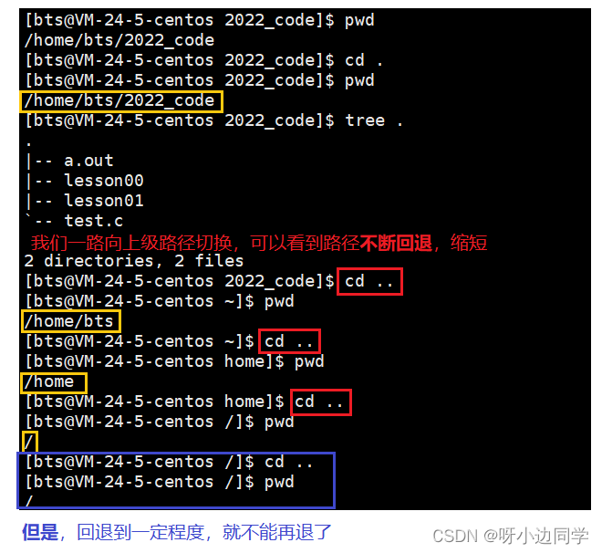Click the blue caption text below terminal
This screenshot has height=553, width=602.
177,532
